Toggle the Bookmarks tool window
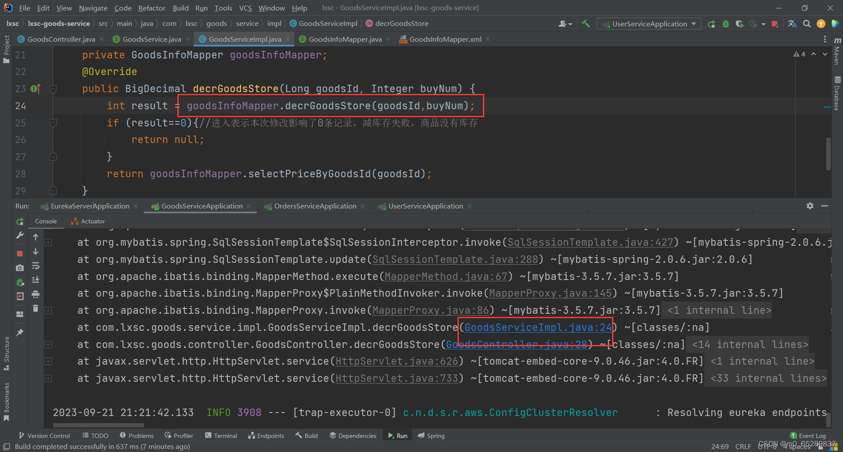The height and width of the screenshot is (452, 843). tap(6, 397)
